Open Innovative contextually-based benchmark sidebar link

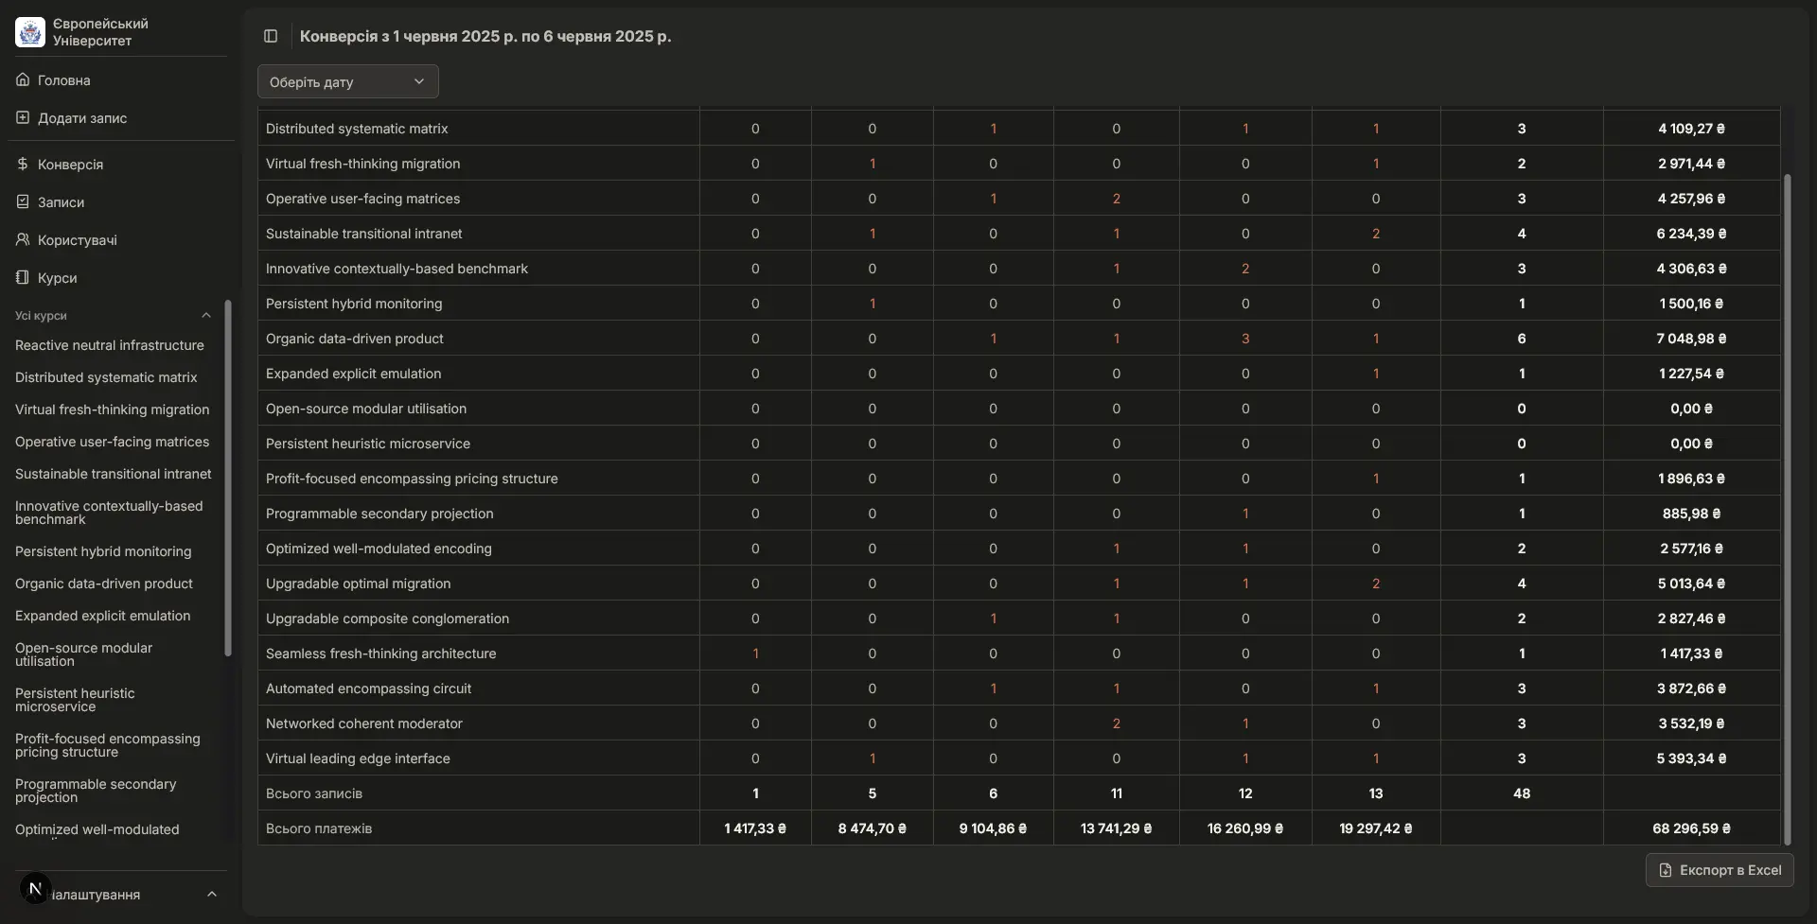pyautogui.click(x=109, y=513)
